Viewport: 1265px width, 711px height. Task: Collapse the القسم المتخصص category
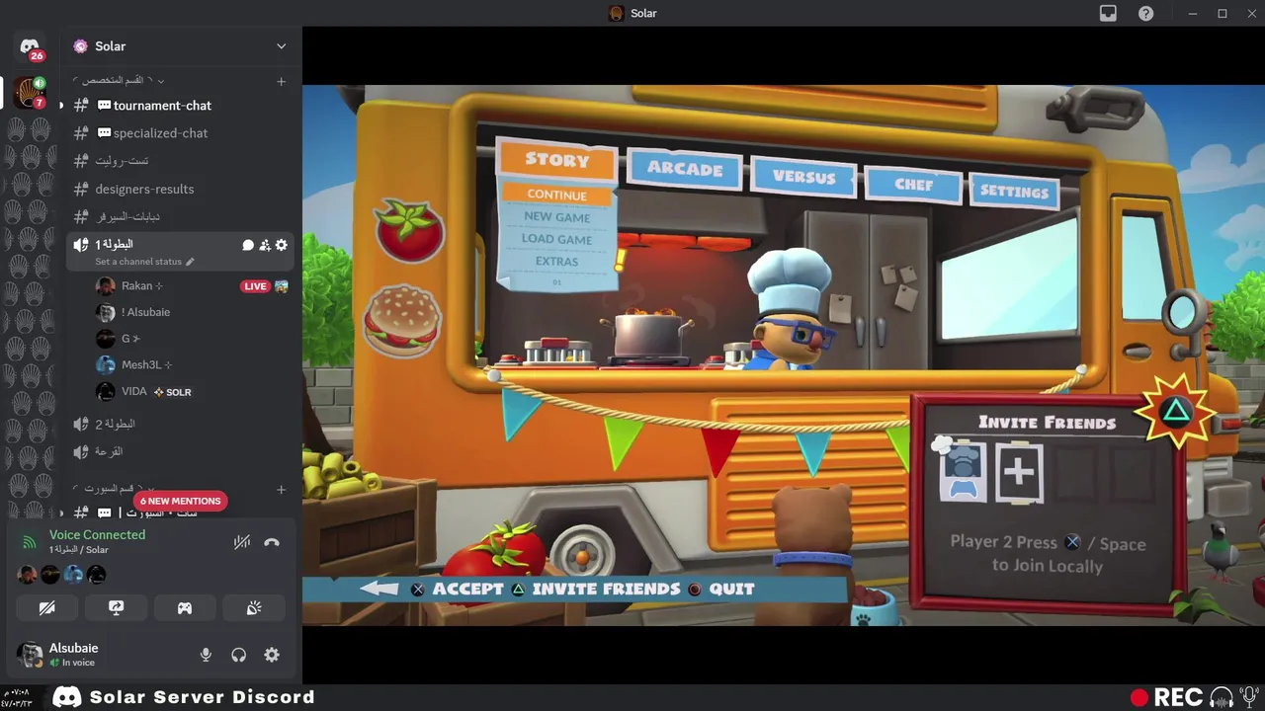click(x=119, y=80)
